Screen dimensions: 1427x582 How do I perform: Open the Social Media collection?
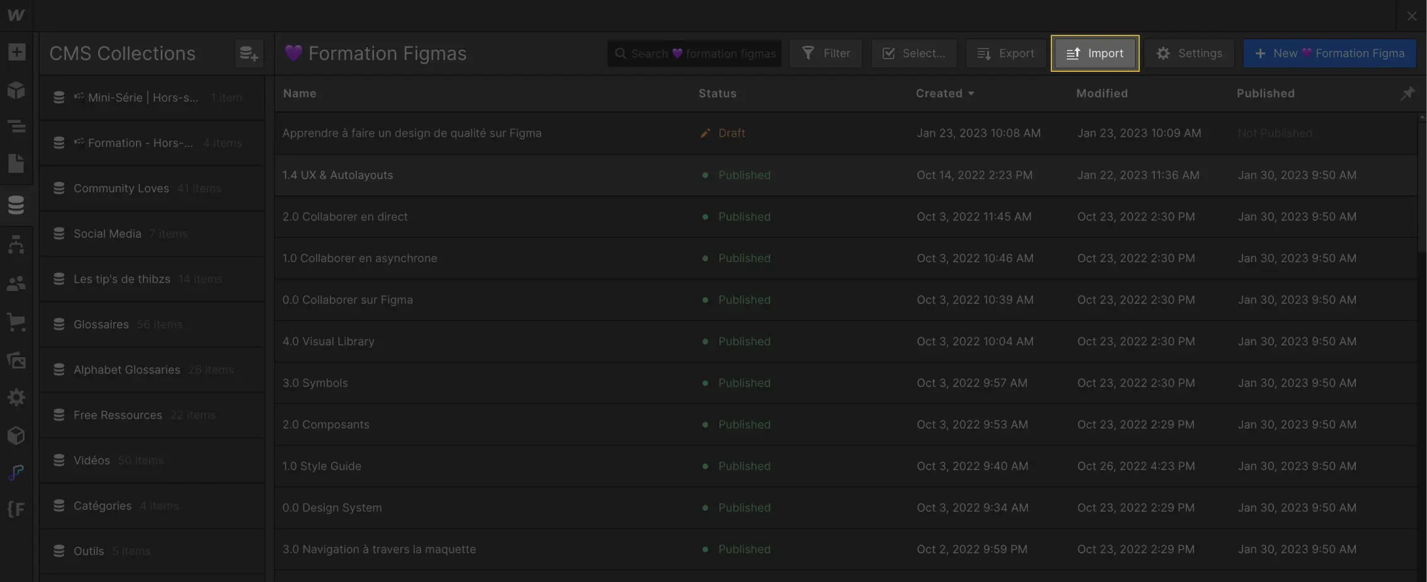[x=152, y=234]
